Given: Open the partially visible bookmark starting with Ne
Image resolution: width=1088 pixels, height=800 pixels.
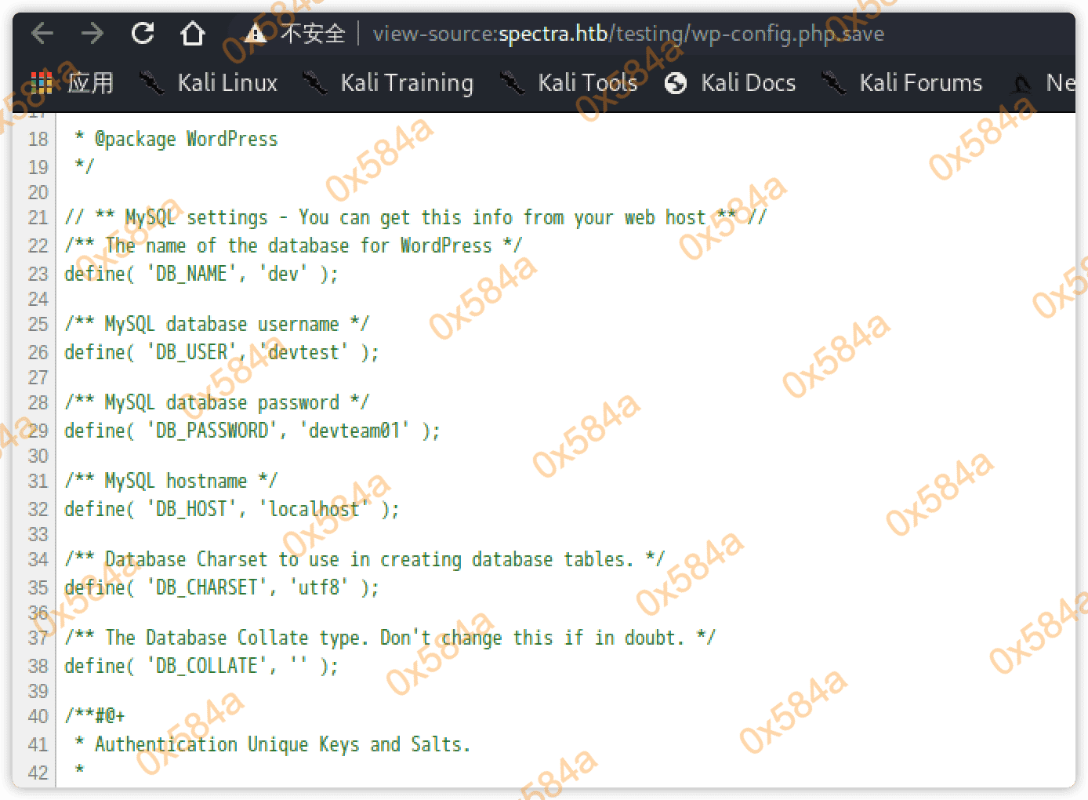Looking at the screenshot, I should (x=1058, y=83).
